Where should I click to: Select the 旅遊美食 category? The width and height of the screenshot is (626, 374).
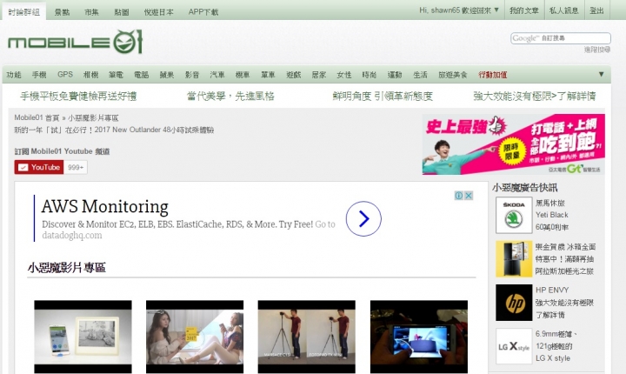[453, 75]
